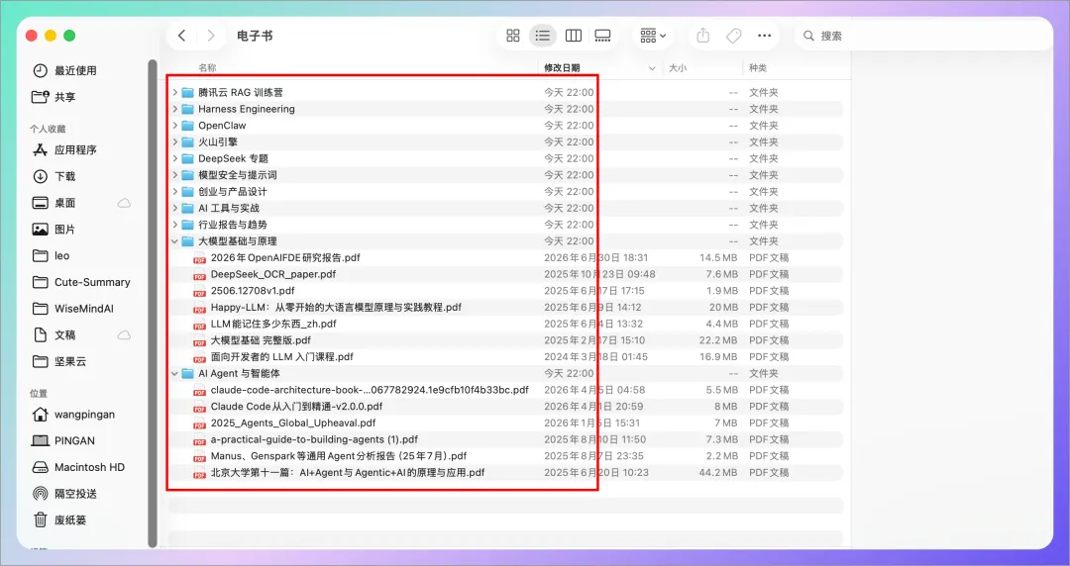The image size is (1070, 566).
Task: Expand the 火山引擎 folder
Action: [x=174, y=141]
